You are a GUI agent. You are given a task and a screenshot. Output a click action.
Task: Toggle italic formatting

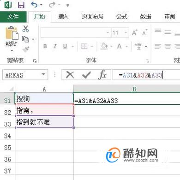point(55,46)
